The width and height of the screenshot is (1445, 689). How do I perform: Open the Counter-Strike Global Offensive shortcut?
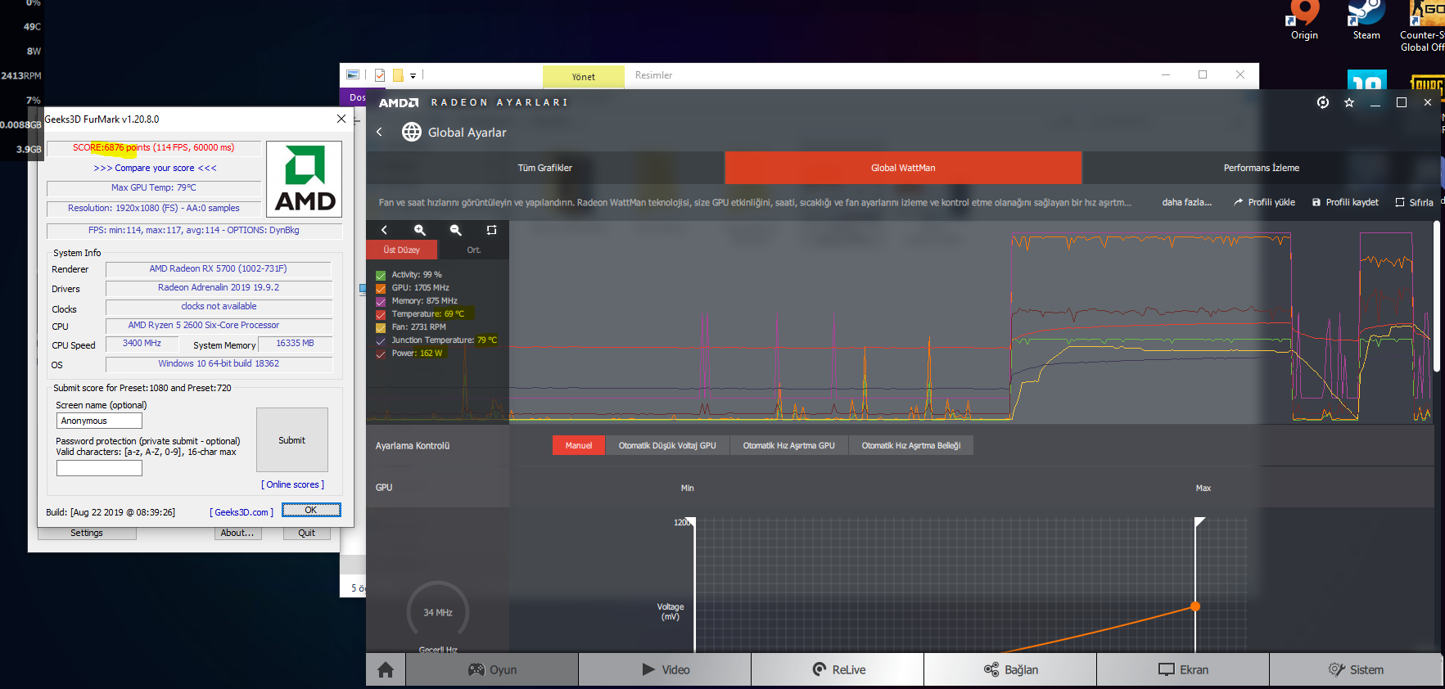1423,26
